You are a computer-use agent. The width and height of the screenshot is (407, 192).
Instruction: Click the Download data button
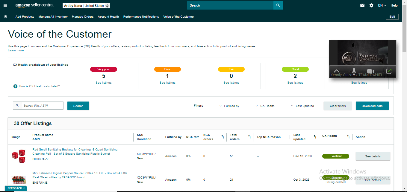pos(372,106)
